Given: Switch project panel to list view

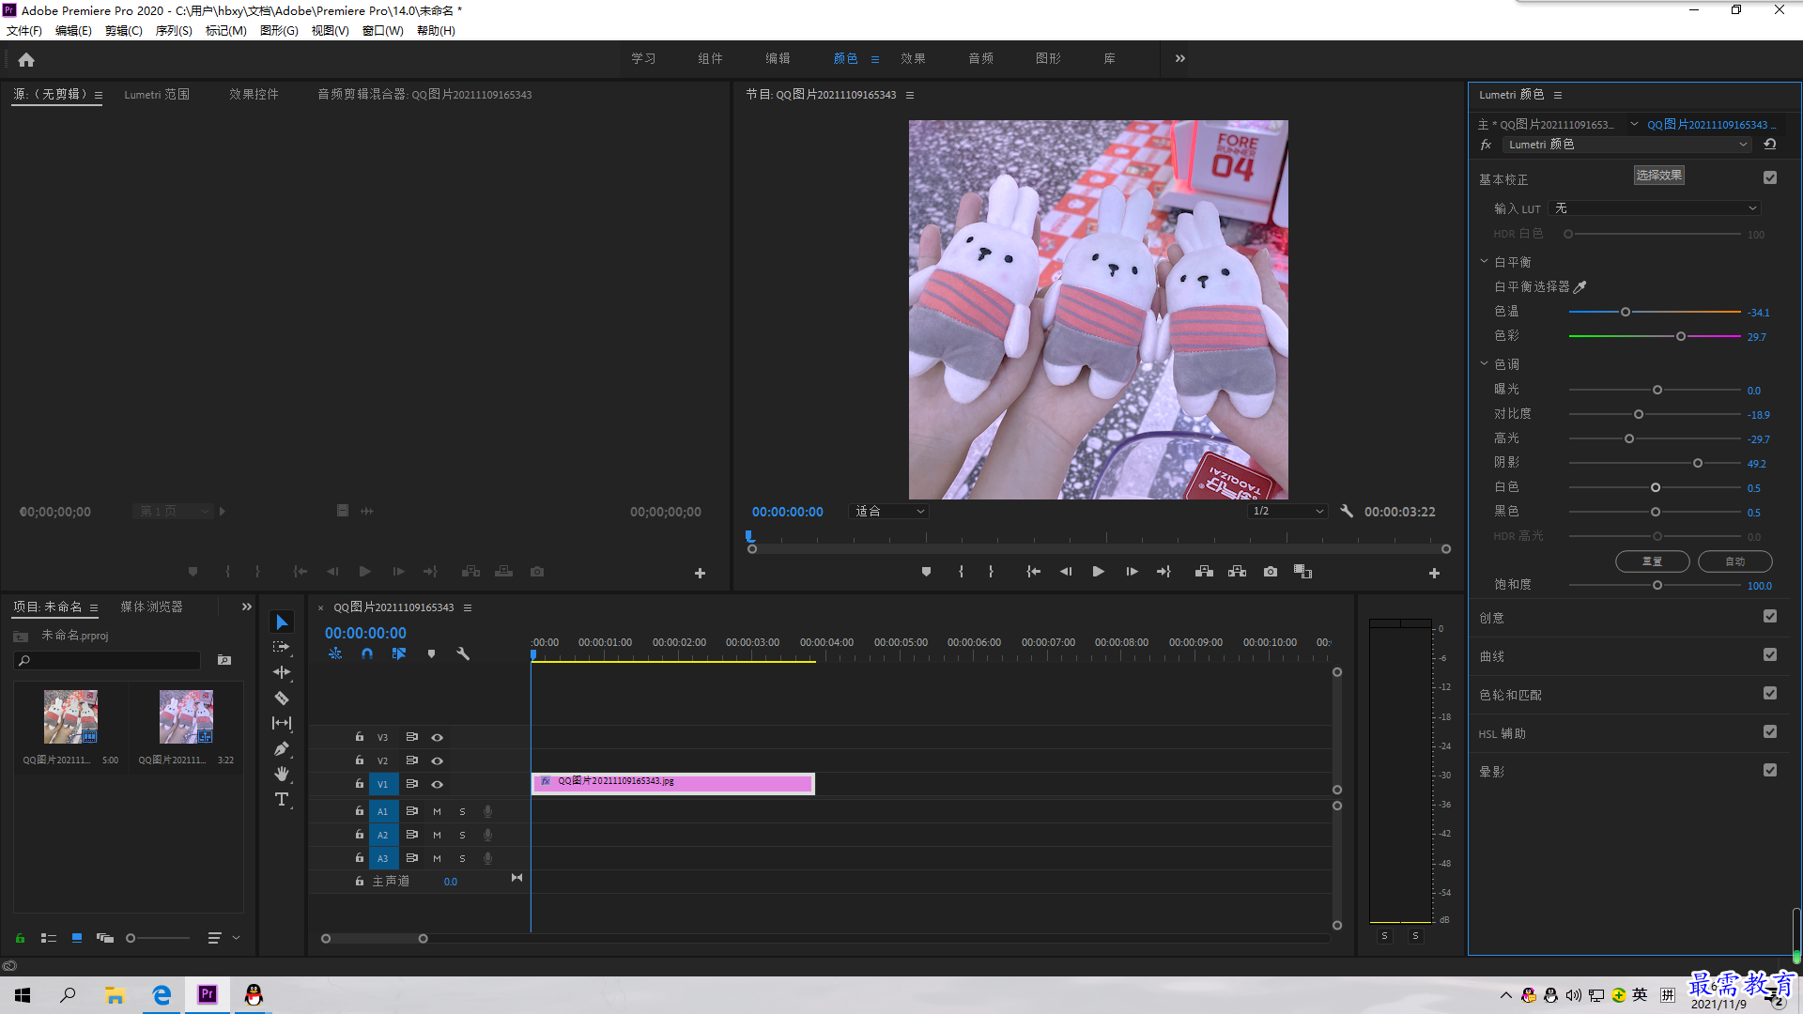Looking at the screenshot, I should [x=49, y=938].
